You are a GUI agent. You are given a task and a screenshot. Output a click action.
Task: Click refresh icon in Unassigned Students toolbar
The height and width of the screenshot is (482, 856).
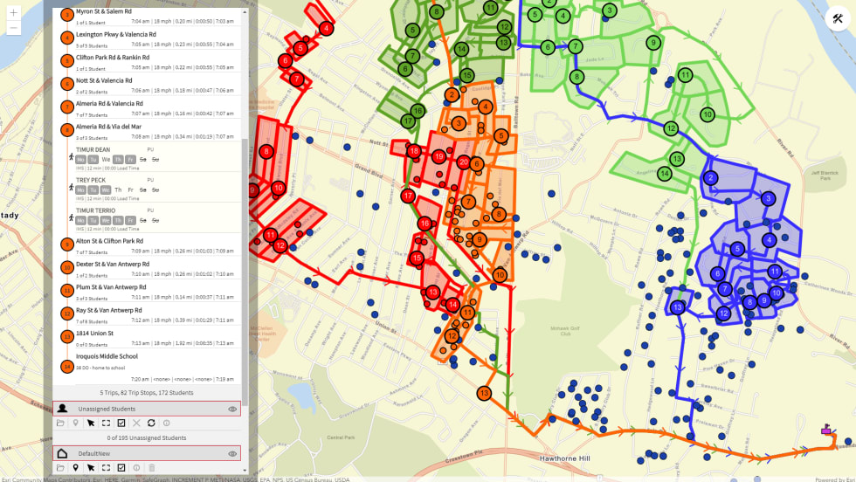[151, 423]
